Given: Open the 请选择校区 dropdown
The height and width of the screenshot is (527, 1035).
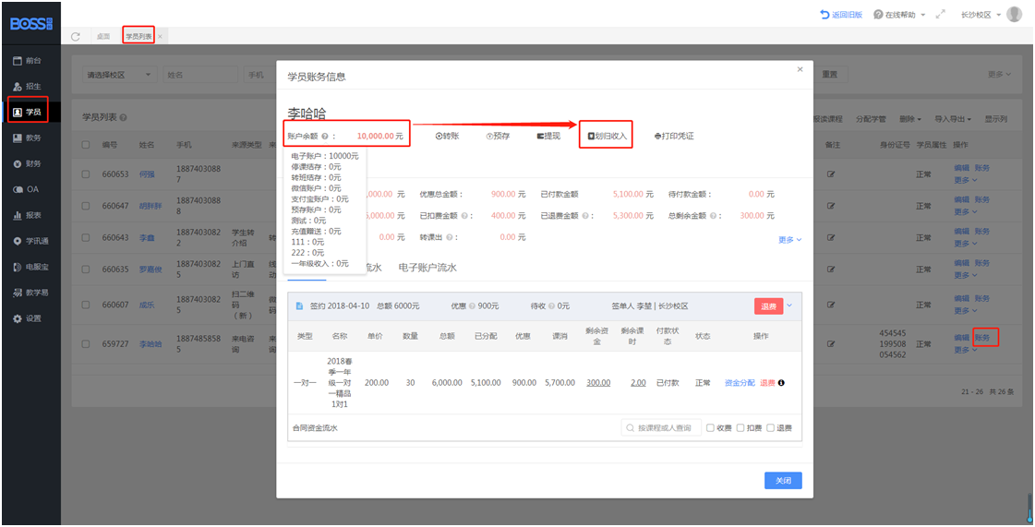Looking at the screenshot, I should click(120, 75).
